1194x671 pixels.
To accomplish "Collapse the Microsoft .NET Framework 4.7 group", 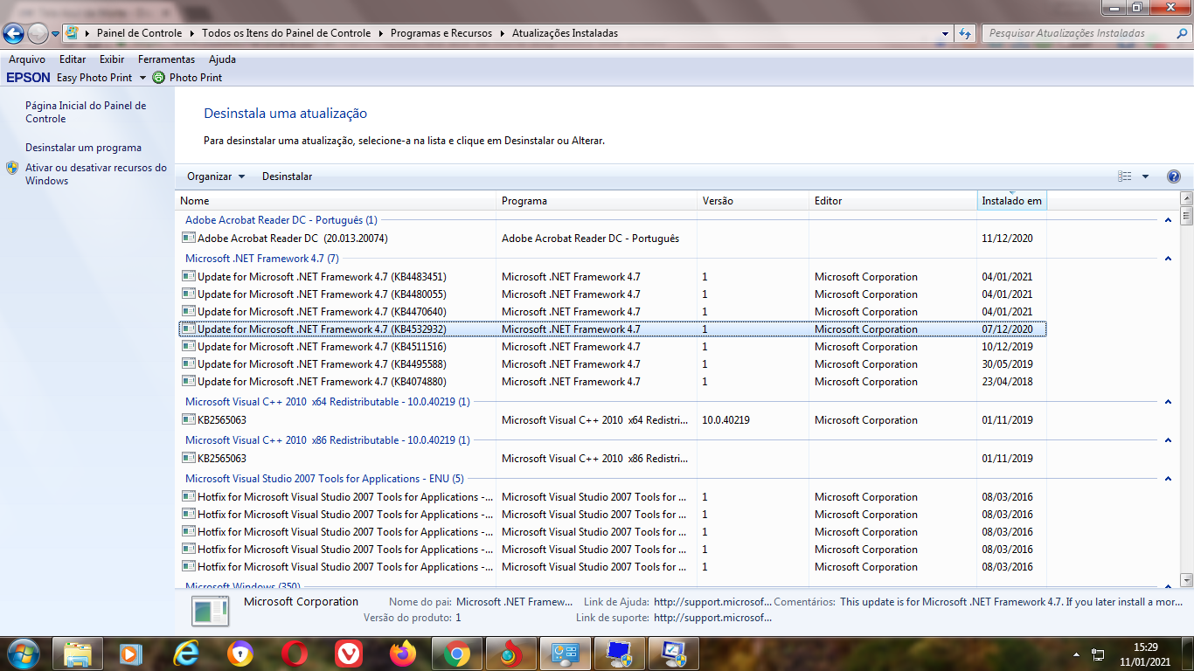I will [1168, 259].
